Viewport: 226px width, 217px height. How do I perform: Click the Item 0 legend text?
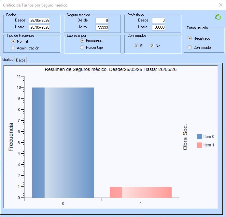click(x=209, y=137)
